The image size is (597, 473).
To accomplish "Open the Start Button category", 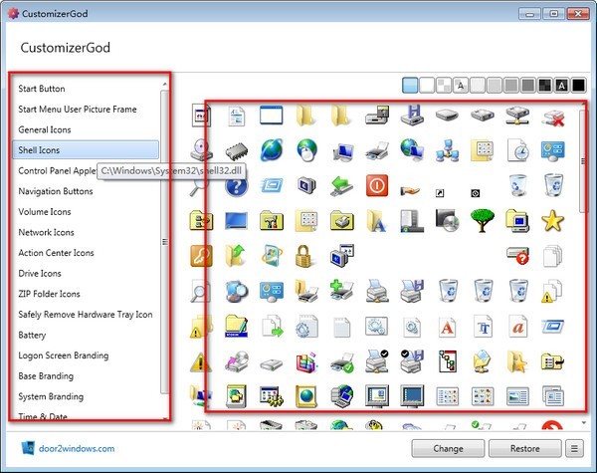I will click(x=42, y=89).
